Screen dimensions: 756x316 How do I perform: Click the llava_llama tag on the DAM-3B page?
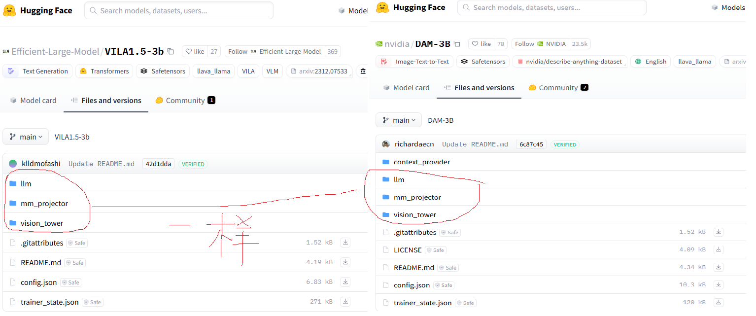coord(695,62)
